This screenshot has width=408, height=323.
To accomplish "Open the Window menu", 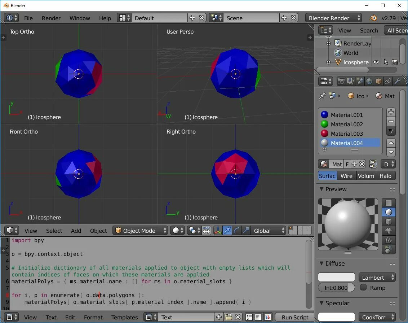I will click(80, 18).
